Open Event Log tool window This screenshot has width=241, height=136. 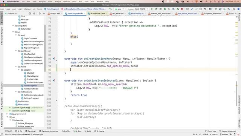210,131
